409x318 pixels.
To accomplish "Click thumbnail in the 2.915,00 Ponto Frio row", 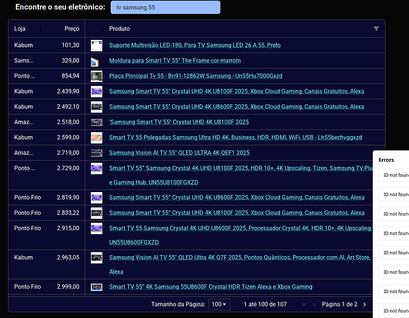I will [97, 228].
